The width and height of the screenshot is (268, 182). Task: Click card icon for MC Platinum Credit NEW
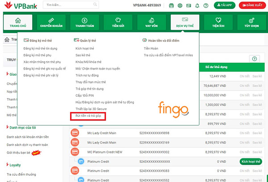click(75, 152)
